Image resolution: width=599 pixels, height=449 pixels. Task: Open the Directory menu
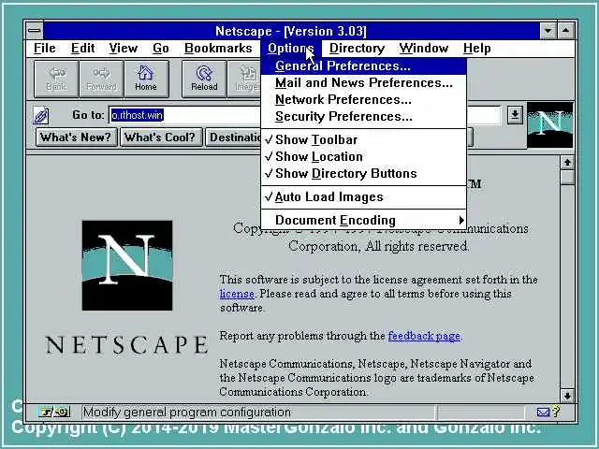pyautogui.click(x=357, y=49)
